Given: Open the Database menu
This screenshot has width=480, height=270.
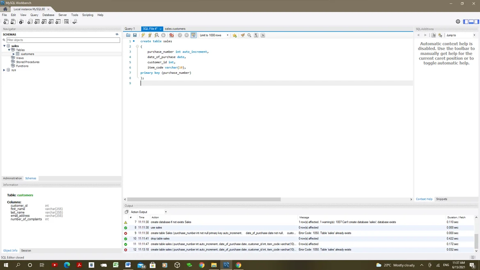Looking at the screenshot, I should click(48, 15).
